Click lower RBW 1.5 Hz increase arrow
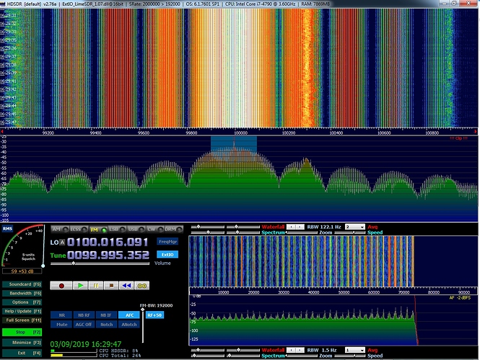The width and height of the screenshot is (480, 360). pos(300,350)
